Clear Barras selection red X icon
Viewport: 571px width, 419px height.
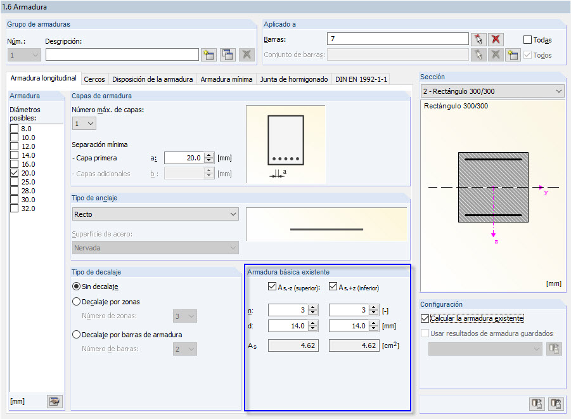tap(496, 39)
